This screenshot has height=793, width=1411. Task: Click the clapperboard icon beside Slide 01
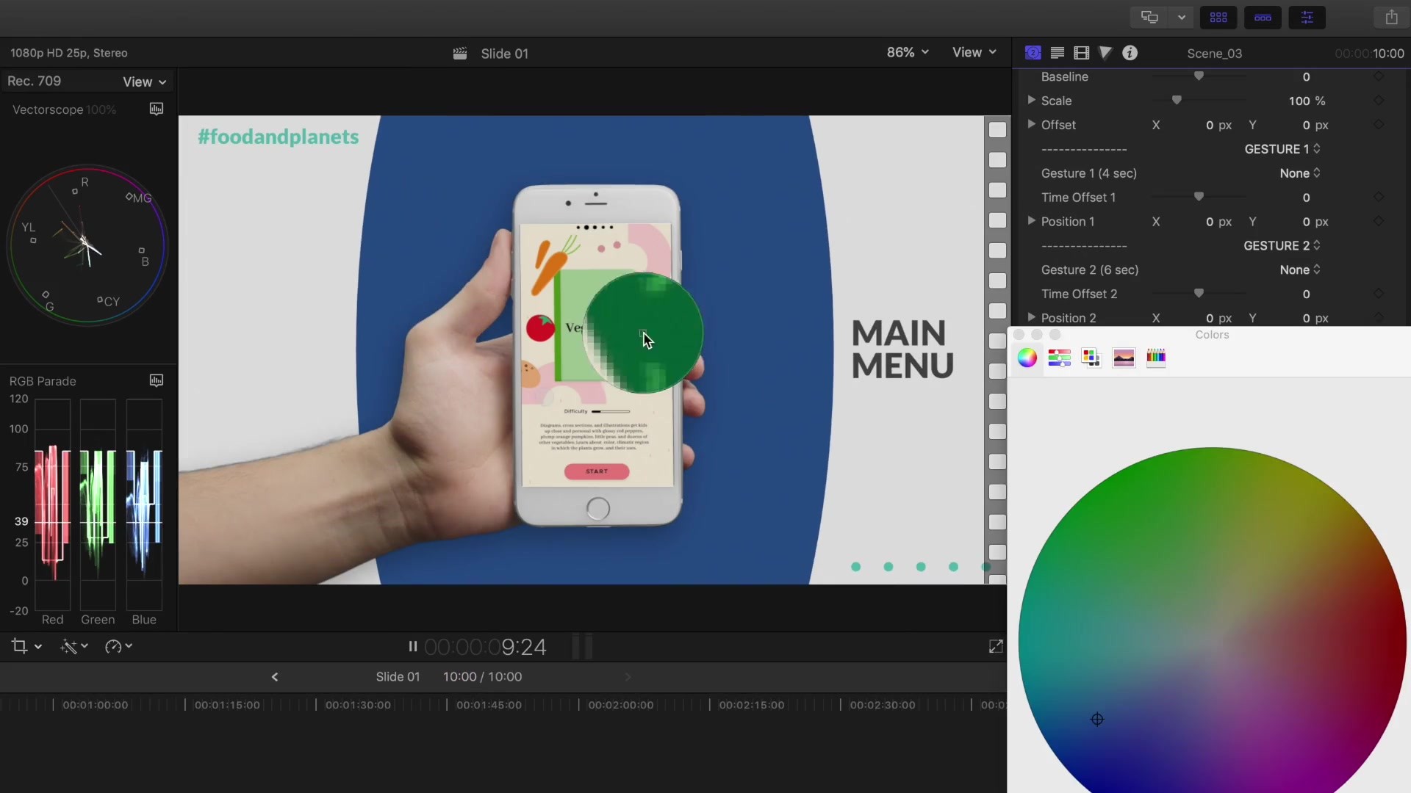[x=460, y=54]
